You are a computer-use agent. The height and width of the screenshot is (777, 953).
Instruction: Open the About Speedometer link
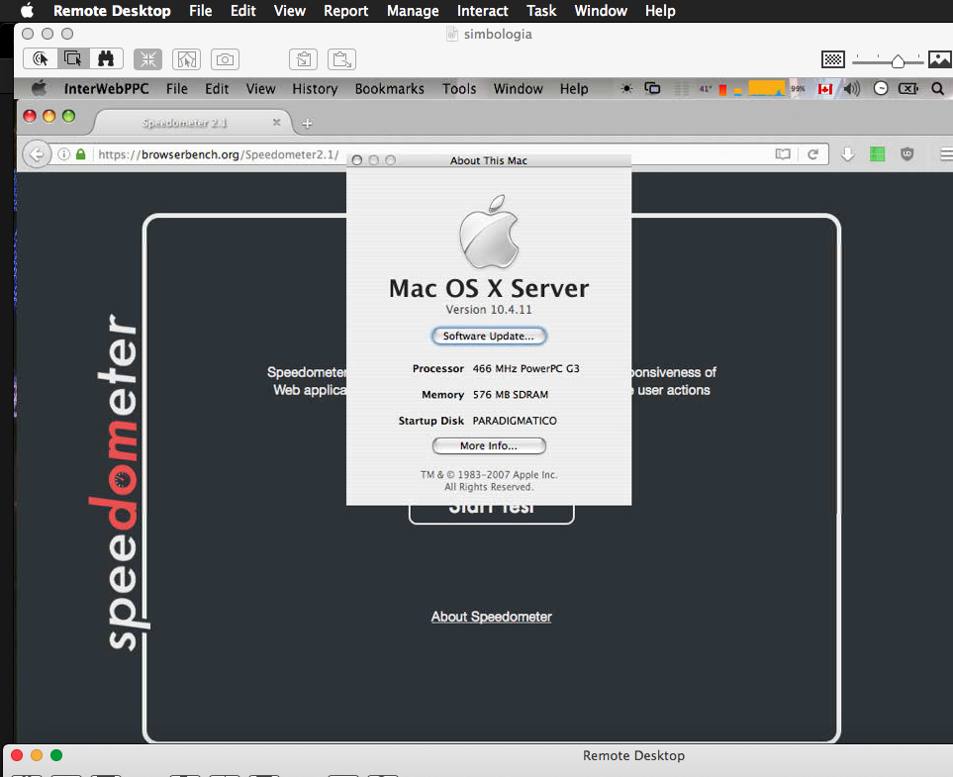tap(491, 617)
